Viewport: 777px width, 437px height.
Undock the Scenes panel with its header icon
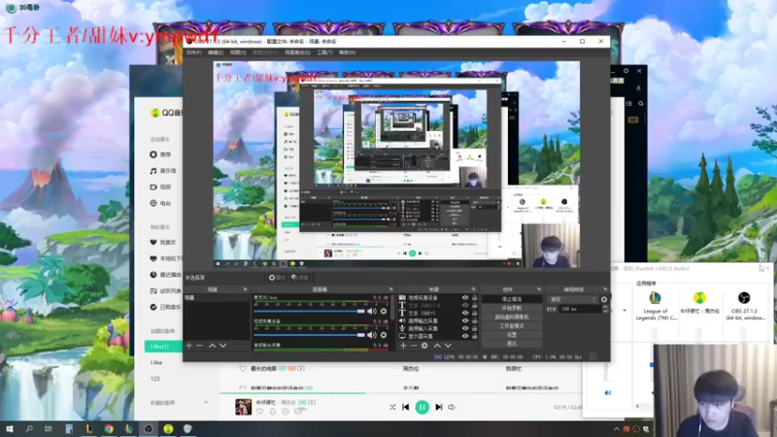pos(246,288)
